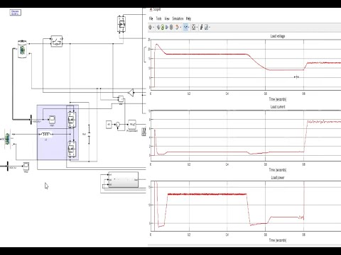Image resolution: width=341 pixels, height=255 pixels.
Task: Click the cursor measurements icon
Action: [x=206, y=28]
